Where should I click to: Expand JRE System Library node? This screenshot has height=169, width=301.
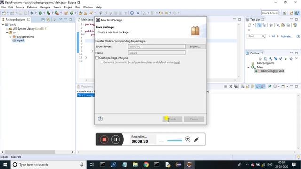pos(7,29)
